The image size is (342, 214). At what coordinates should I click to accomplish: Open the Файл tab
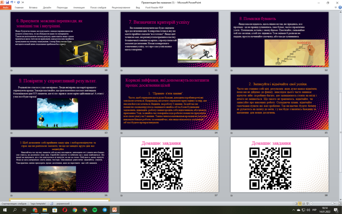[6, 7]
